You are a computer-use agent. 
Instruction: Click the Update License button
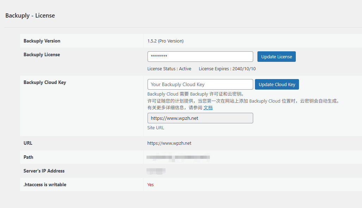(276, 57)
